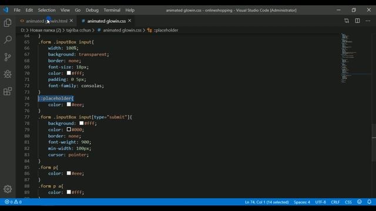
Task: Open notifications bell in status bar
Action: click(x=370, y=202)
